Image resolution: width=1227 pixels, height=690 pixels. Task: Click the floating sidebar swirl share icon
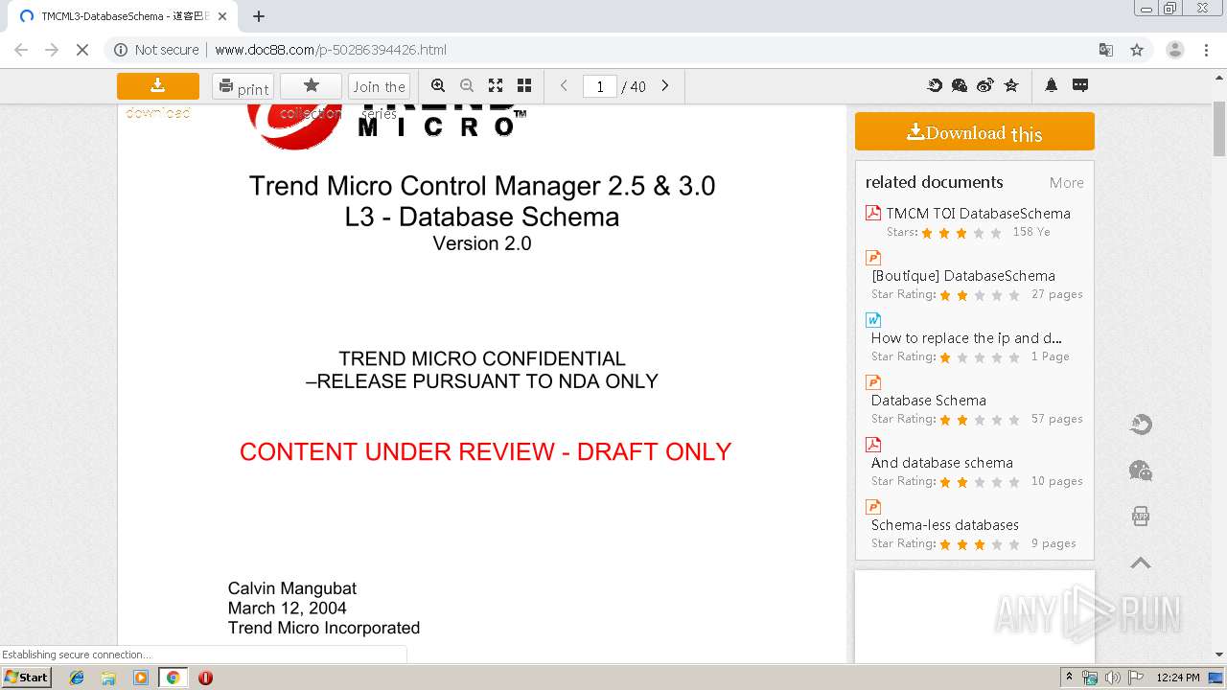click(x=1141, y=425)
